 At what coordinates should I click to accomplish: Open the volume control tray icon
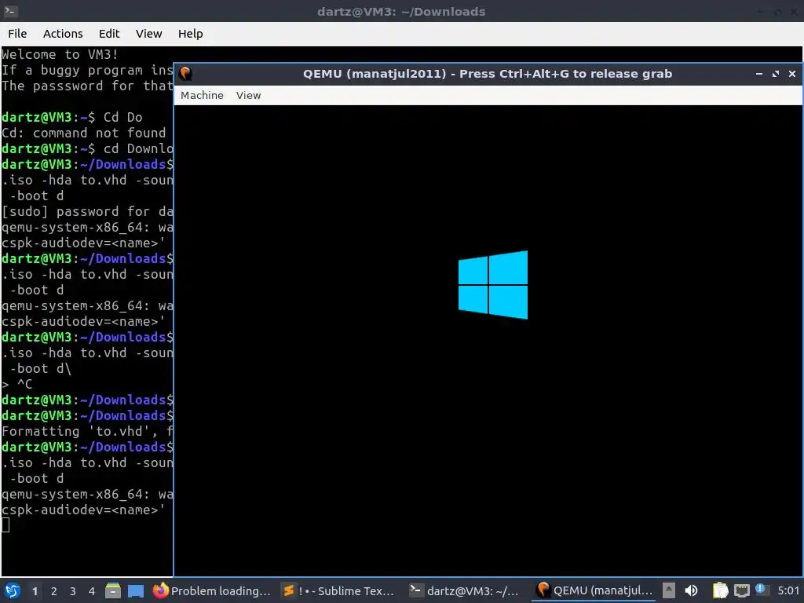(x=691, y=590)
